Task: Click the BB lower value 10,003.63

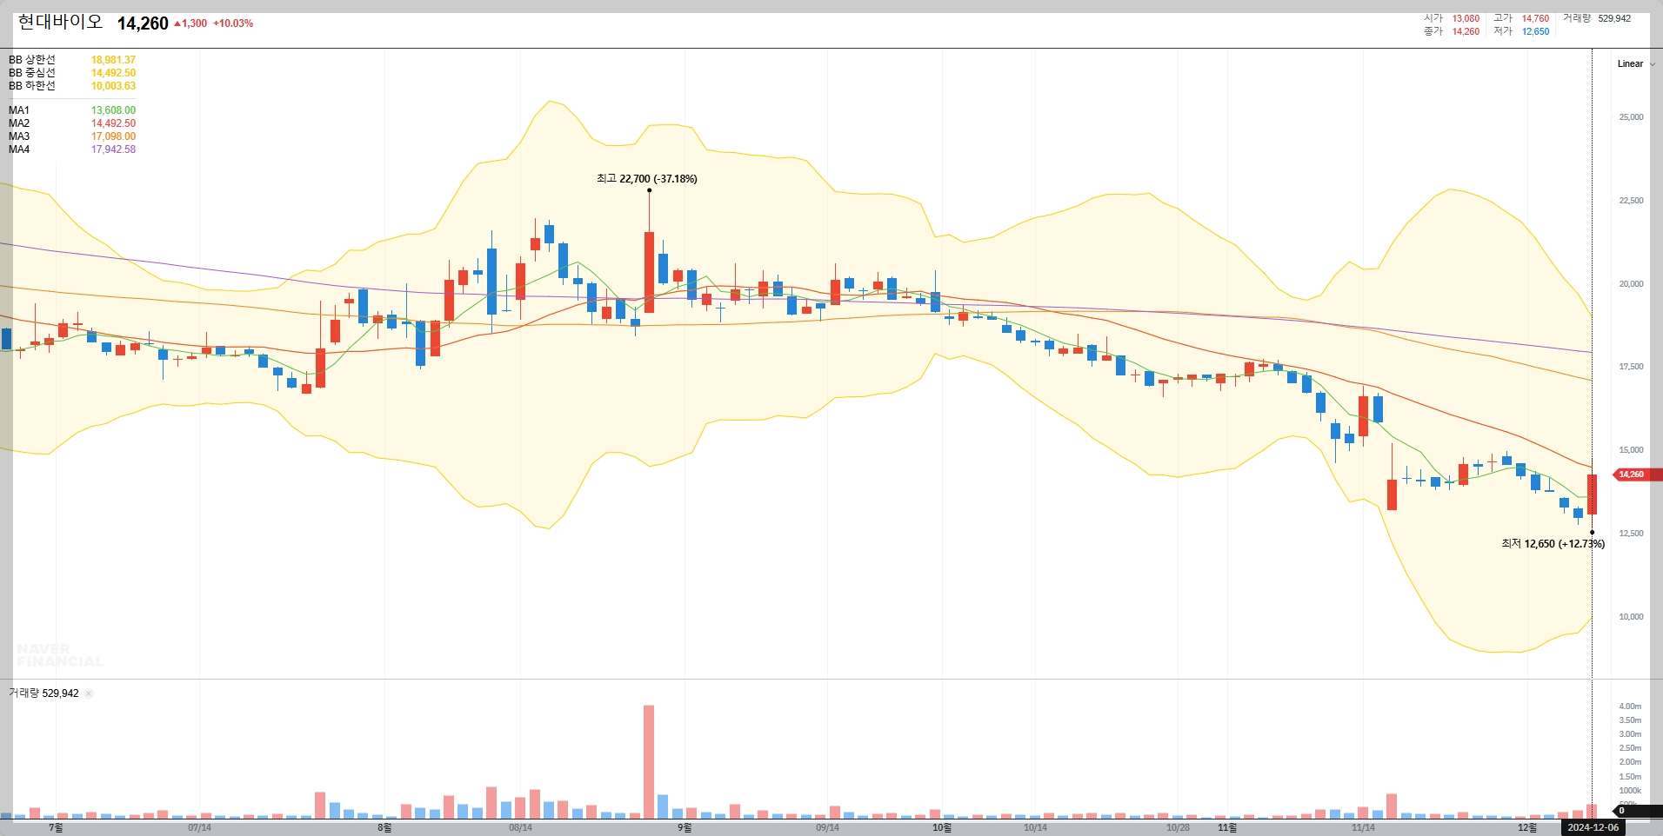Action: 113,86
